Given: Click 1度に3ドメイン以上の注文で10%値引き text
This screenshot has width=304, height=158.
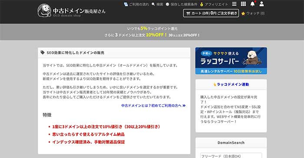Looking at the screenshot, I should tap(87, 127).
